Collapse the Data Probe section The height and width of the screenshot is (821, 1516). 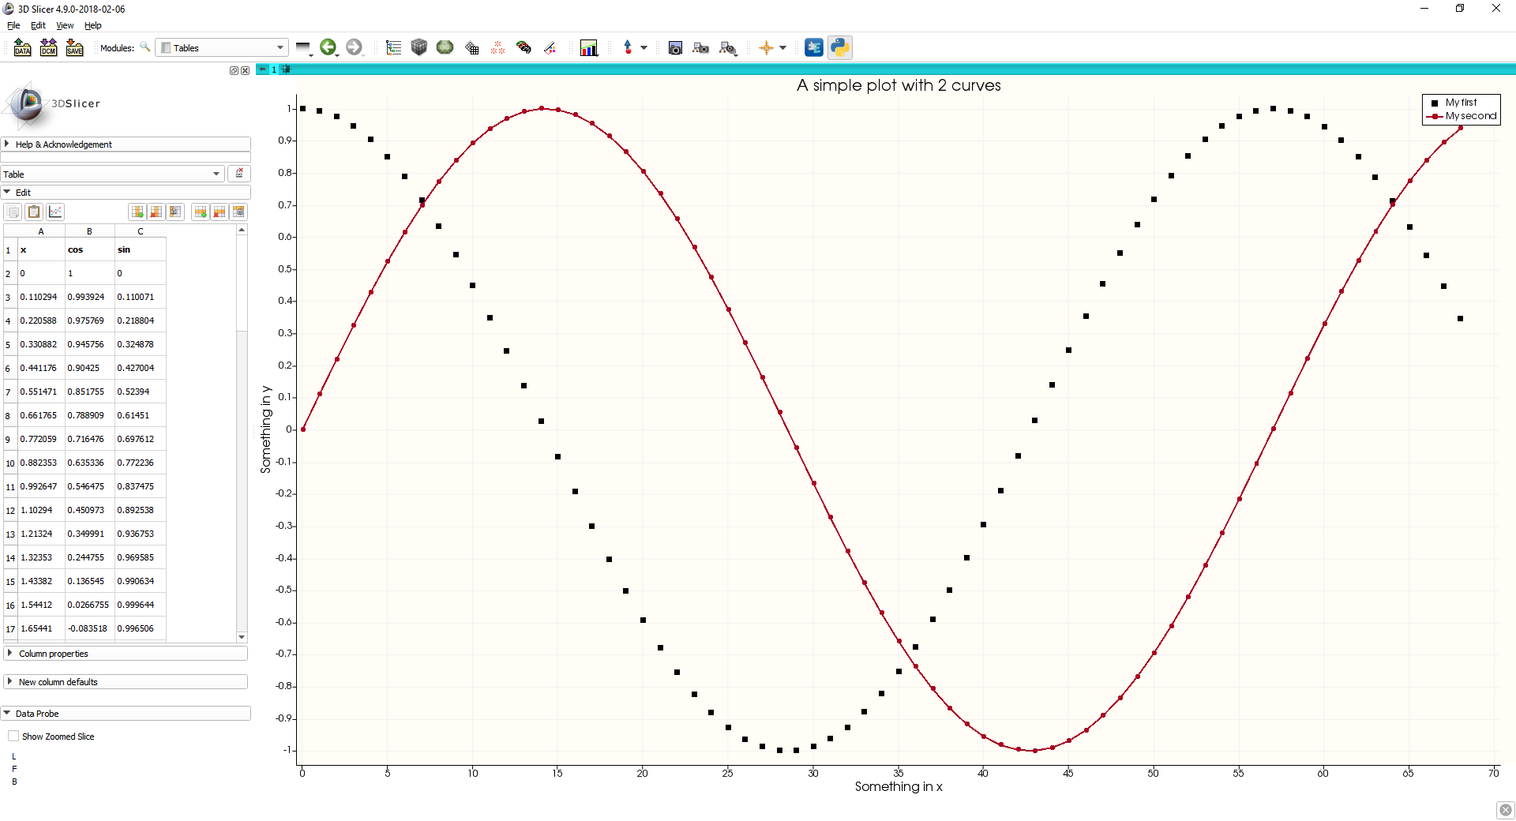[x=37, y=714]
